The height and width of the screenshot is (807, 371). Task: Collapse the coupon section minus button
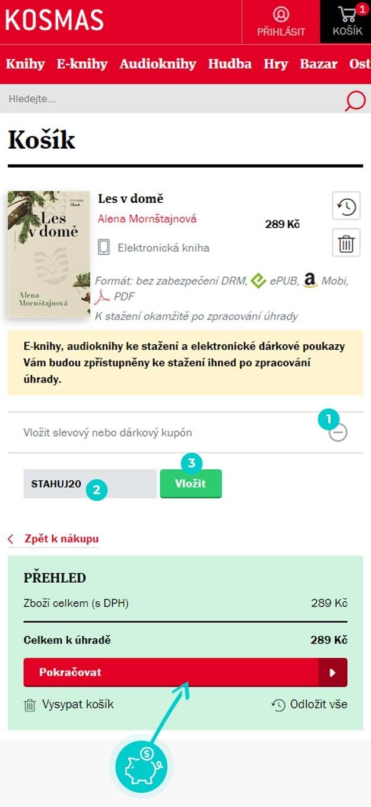point(338,433)
